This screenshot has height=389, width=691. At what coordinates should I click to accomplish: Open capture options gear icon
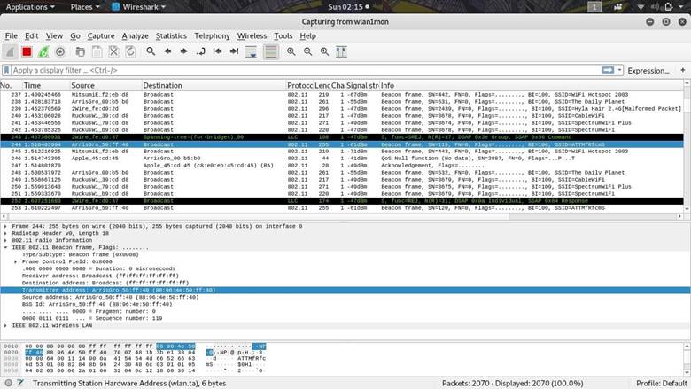coord(61,52)
